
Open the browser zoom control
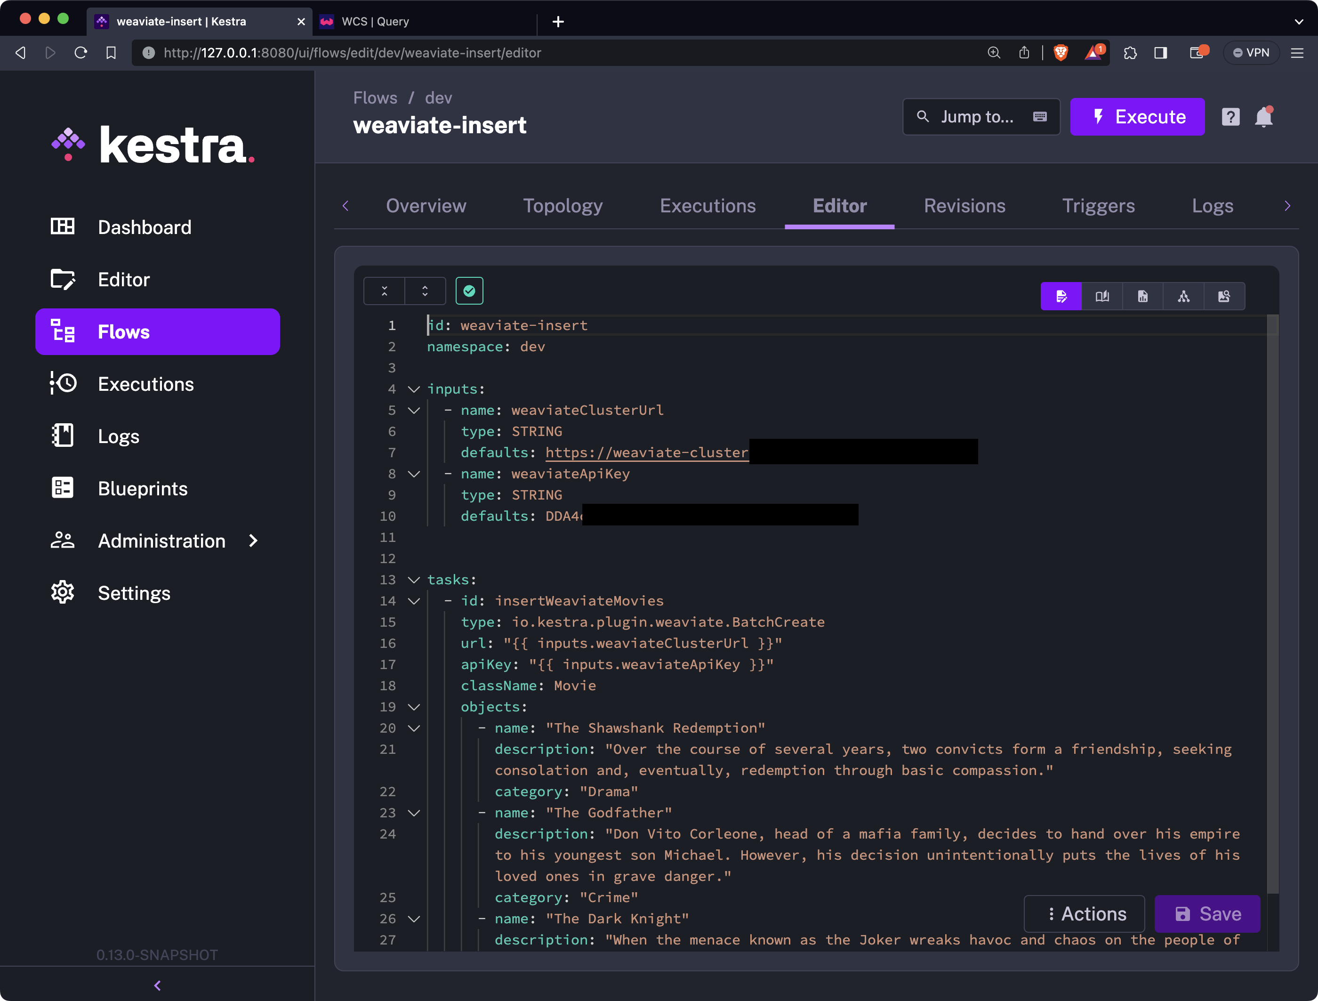[x=993, y=52]
